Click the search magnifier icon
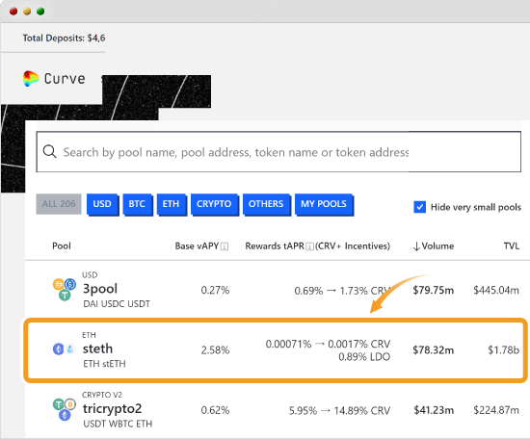530x439 pixels. point(50,151)
